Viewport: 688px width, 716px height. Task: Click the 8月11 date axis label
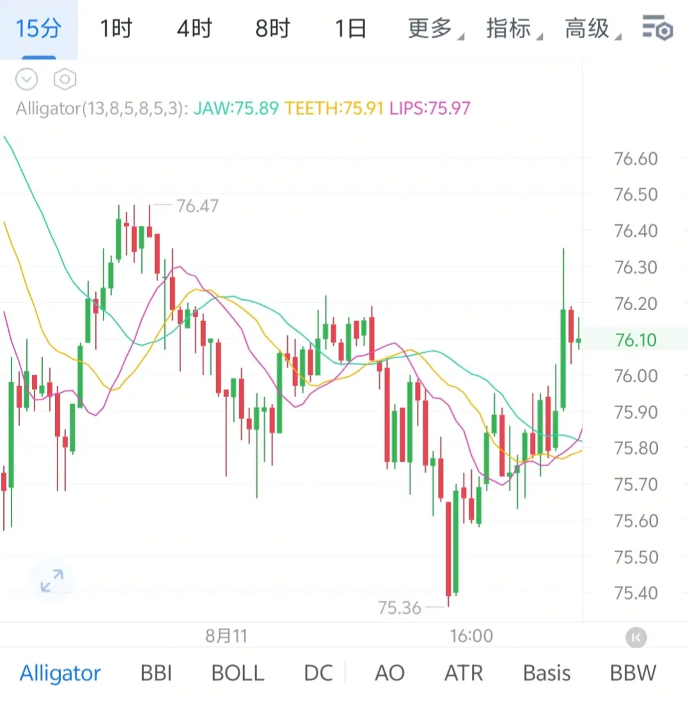tap(226, 636)
